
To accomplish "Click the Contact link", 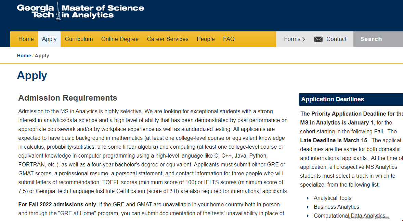I will [x=336, y=39].
